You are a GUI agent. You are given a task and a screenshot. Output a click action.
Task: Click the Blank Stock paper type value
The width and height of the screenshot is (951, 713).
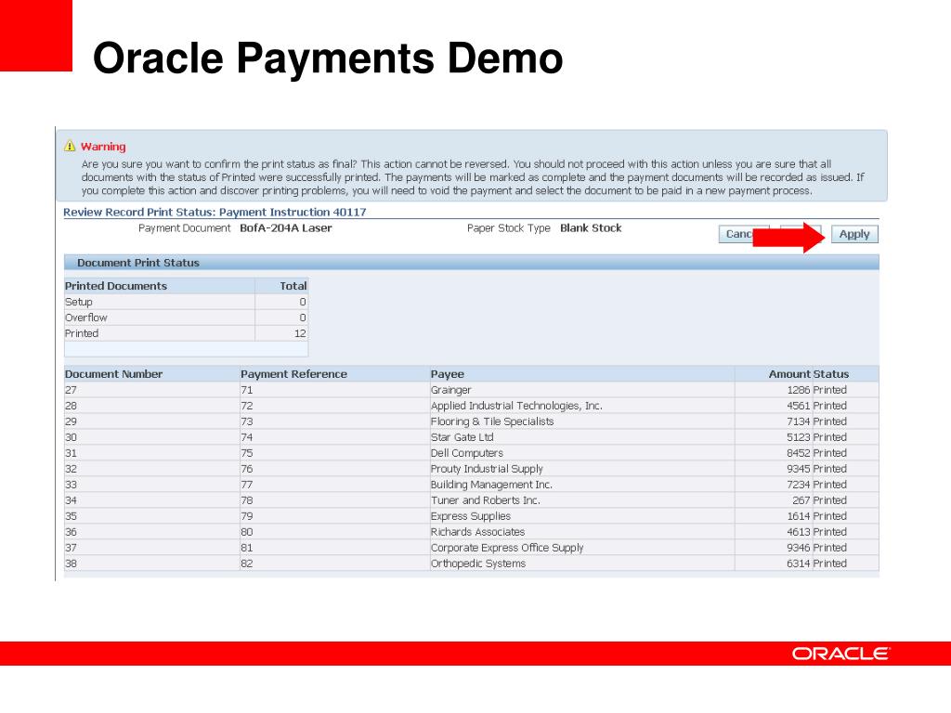click(591, 228)
